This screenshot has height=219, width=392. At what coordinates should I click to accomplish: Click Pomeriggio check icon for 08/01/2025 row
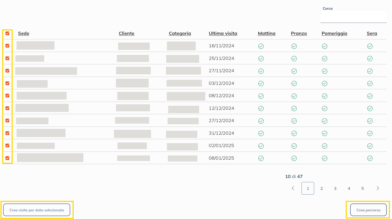click(x=324, y=158)
